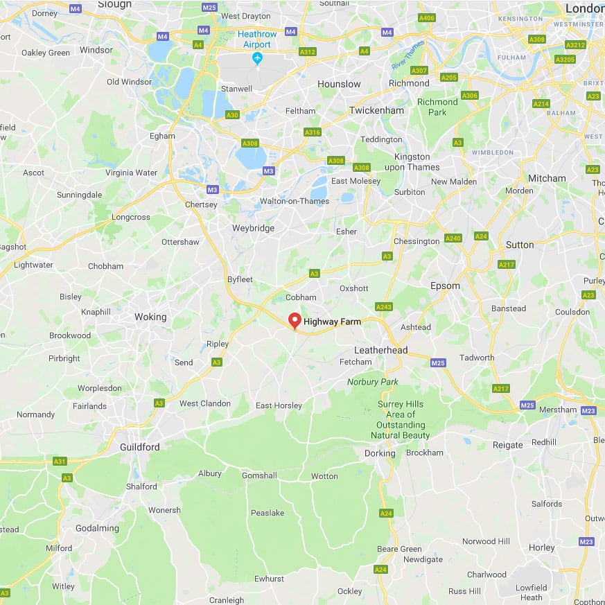Click the Richmond Park label
Viewport: 605px width, 605px height.
click(437, 107)
